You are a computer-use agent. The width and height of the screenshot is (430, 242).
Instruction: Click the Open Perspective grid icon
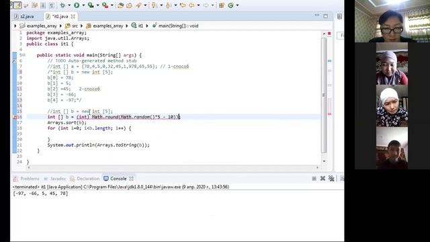222,5
